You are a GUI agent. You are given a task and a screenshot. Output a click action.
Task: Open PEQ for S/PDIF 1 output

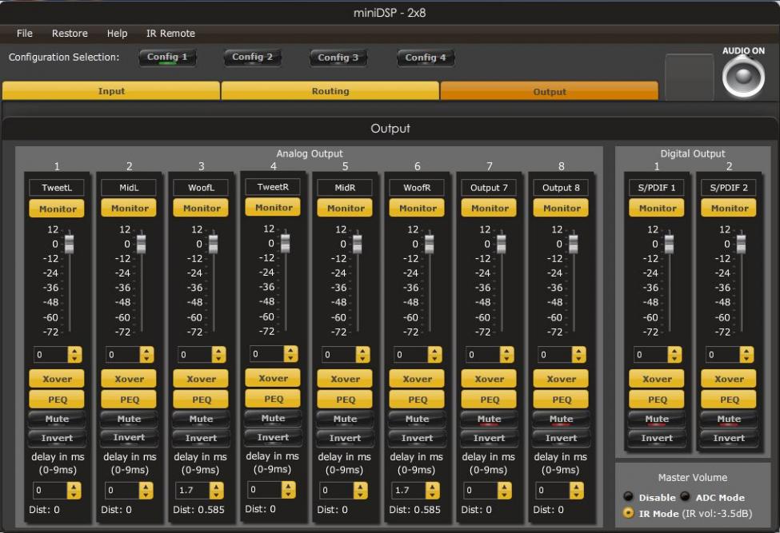coord(657,400)
